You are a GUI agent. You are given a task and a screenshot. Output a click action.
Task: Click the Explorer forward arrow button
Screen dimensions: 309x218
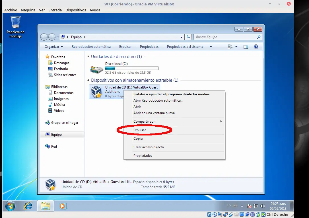(x=52, y=37)
